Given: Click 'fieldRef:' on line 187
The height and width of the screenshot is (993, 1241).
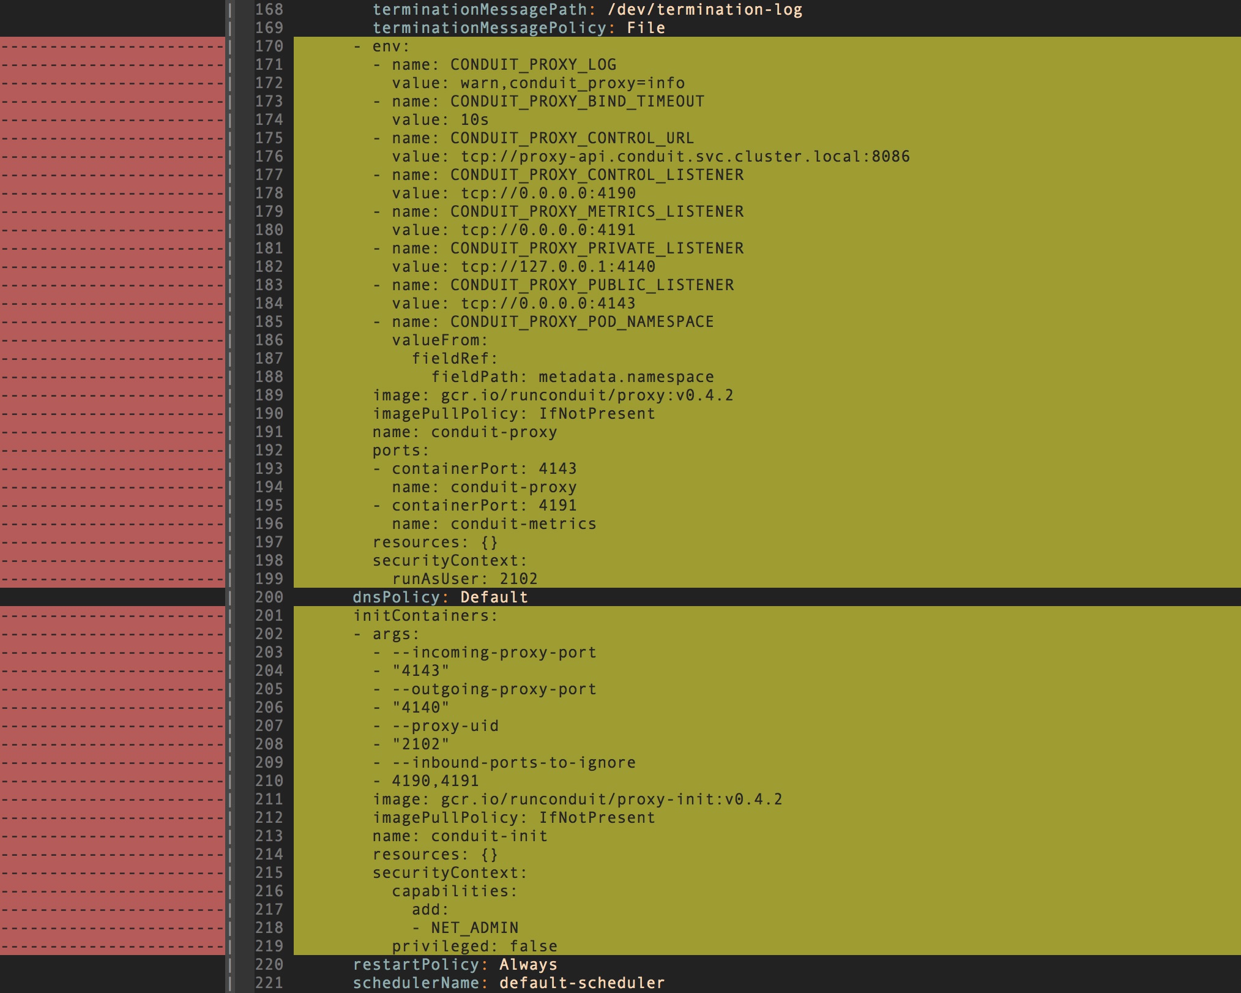Looking at the screenshot, I should [455, 359].
